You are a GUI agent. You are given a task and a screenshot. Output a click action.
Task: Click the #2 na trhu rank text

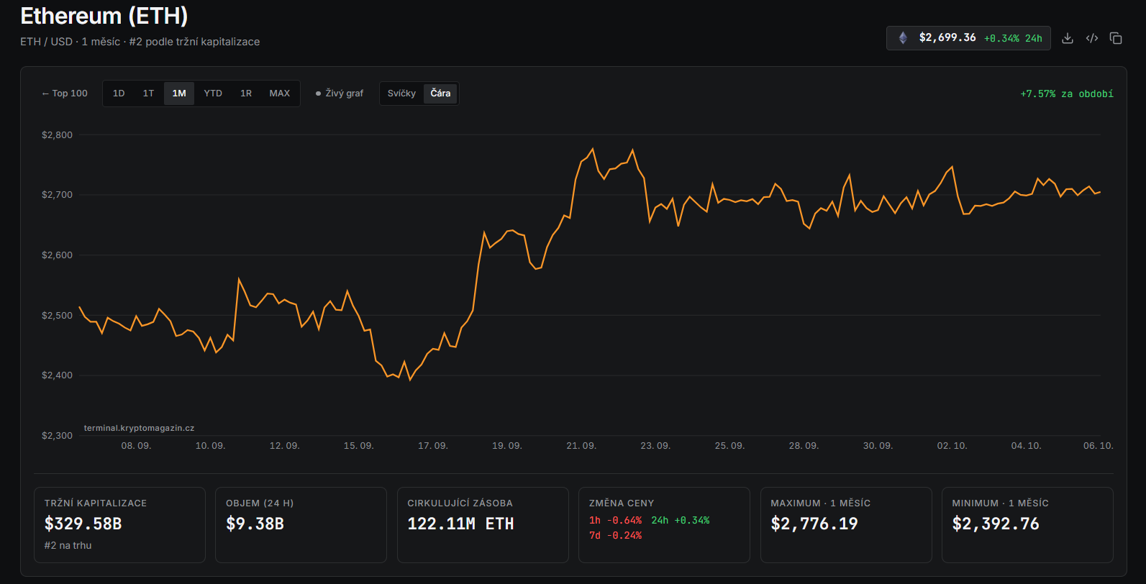click(x=68, y=545)
